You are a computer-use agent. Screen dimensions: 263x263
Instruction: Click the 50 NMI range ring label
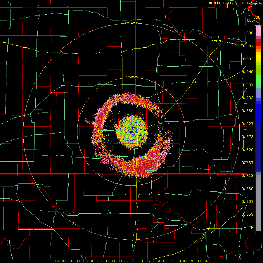[131, 77]
